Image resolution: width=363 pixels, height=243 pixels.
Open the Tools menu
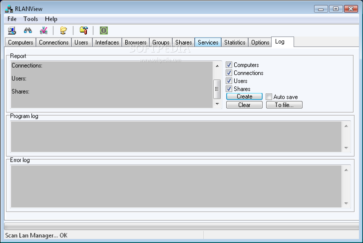[x=30, y=19]
